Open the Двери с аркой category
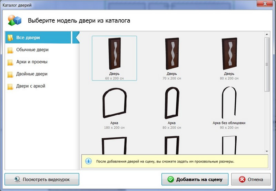The image size is (276, 191). pyautogui.click(x=31, y=86)
